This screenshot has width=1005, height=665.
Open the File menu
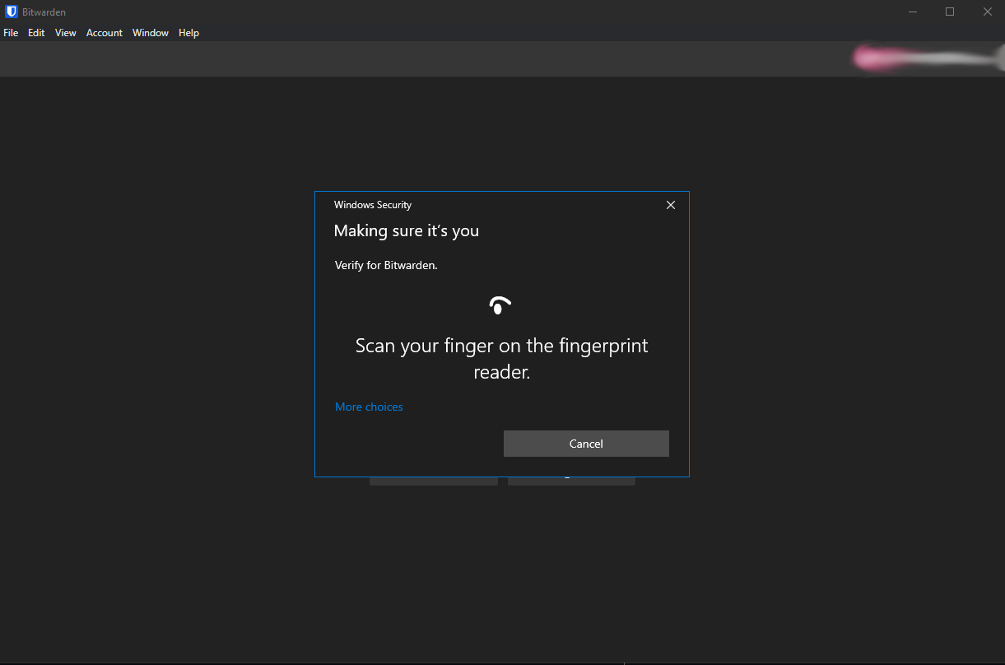pos(11,33)
